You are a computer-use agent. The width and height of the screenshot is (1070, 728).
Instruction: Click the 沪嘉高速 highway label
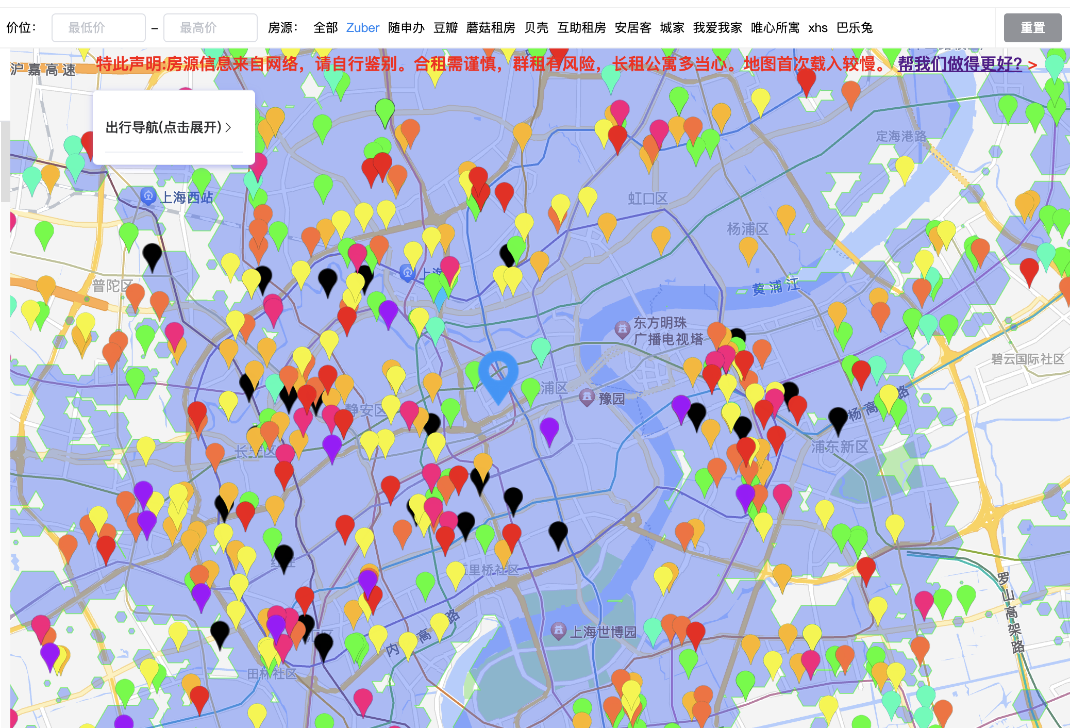[43, 70]
